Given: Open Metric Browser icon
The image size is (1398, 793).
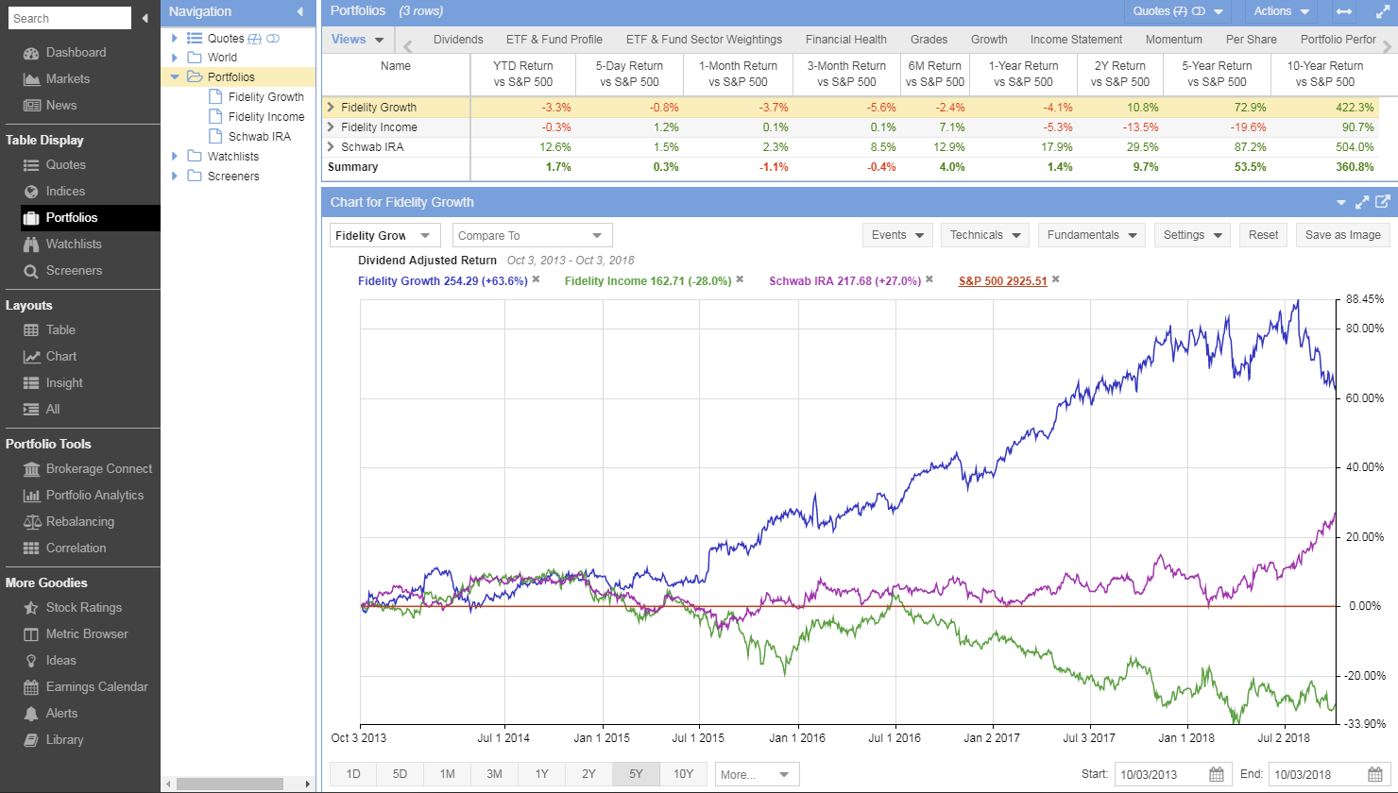Looking at the screenshot, I should (30, 634).
